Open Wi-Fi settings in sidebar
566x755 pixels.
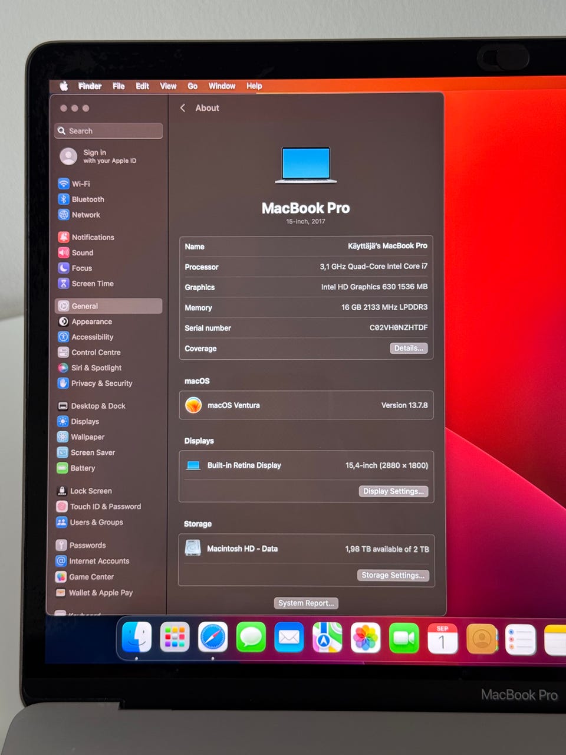click(74, 184)
